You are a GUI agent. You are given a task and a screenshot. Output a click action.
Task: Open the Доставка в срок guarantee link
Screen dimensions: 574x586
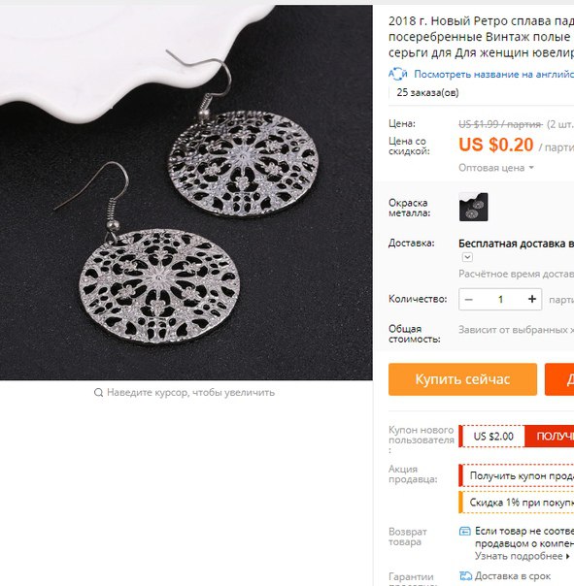(x=513, y=576)
